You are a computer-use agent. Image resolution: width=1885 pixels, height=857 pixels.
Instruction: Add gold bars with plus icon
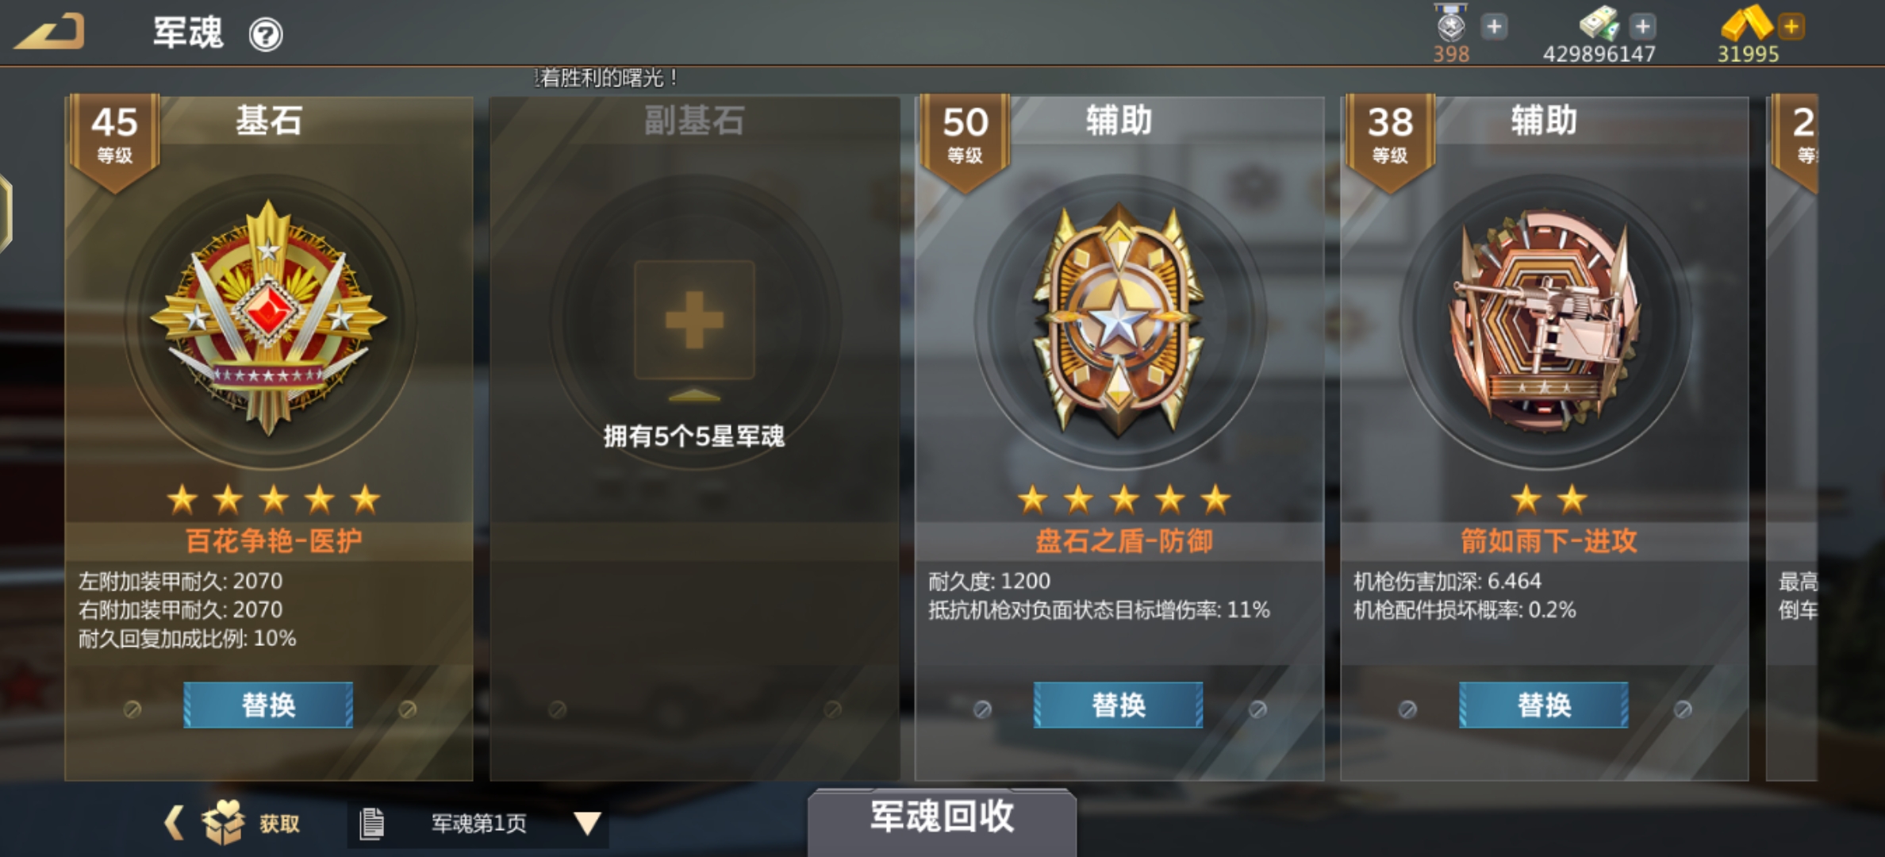coord(1791,26)
